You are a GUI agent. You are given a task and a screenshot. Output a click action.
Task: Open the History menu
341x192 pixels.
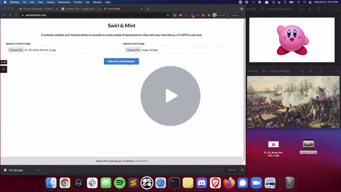51,2
